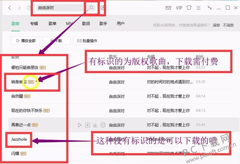Switch to mini mode icon
This screenshot has width=240, height=164.
210,8
